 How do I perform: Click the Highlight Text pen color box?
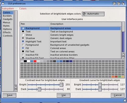point(23,42)
